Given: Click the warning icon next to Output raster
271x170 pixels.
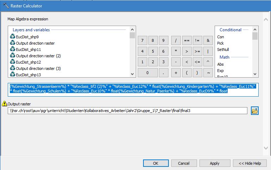Looking at the screenshot, I should point(4,104).
